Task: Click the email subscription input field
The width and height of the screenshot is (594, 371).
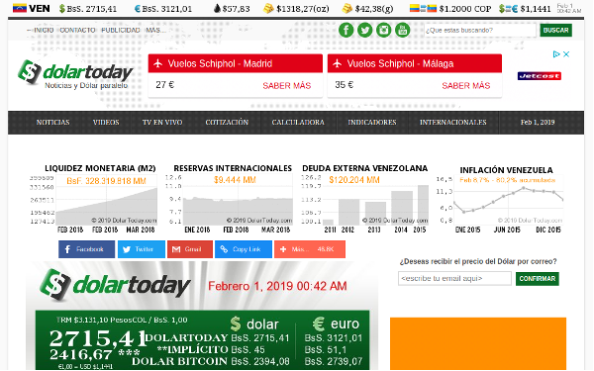Action: (454, 279)
